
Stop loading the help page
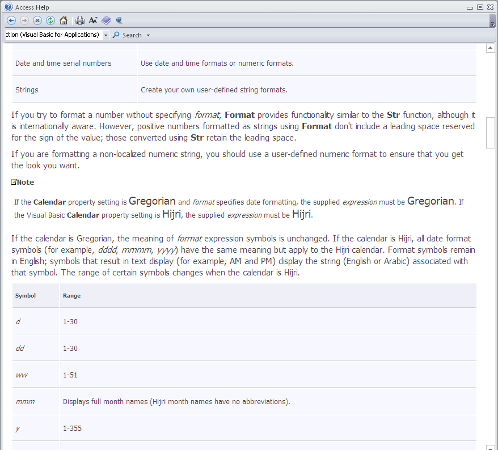coord(37,20)
